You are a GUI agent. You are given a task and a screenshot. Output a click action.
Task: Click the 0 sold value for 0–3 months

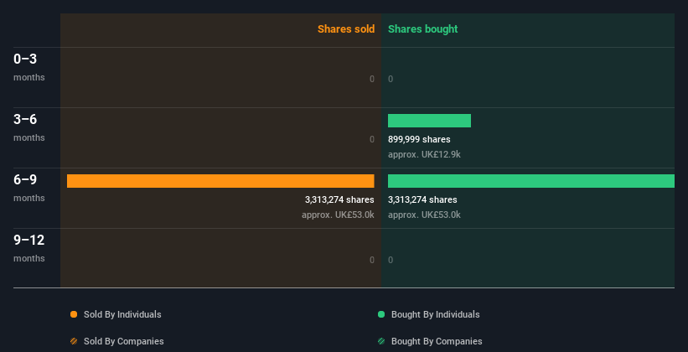[372, 79]
